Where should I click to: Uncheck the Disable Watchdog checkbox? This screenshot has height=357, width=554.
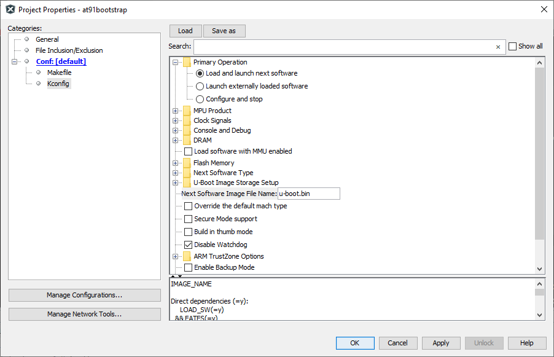point(189,245)
